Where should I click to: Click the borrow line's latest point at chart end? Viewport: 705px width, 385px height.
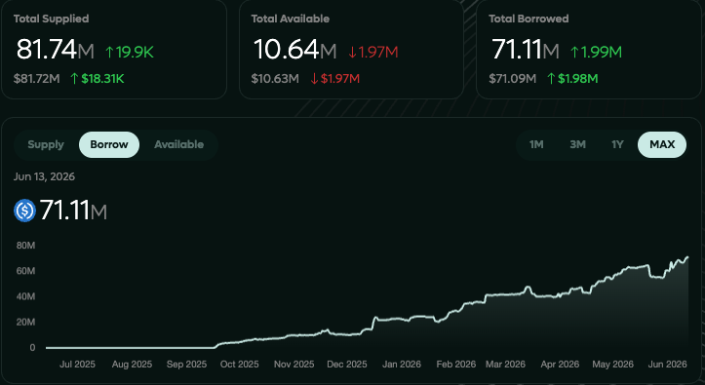[687, 257]
